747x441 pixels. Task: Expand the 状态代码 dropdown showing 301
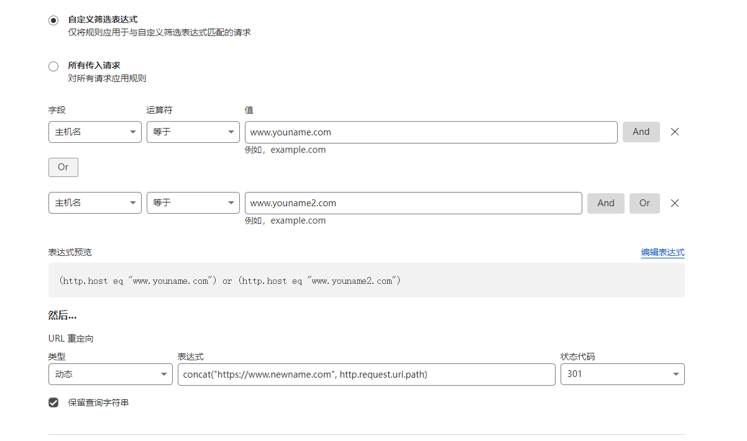click(622, 375)
